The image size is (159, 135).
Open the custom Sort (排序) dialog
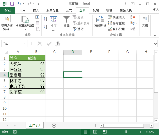53,23
